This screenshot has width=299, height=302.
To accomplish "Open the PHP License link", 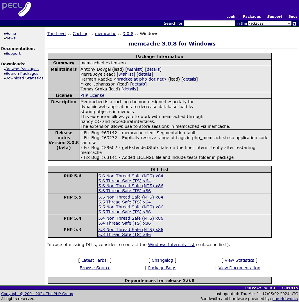I will click(x=92, y=95).
